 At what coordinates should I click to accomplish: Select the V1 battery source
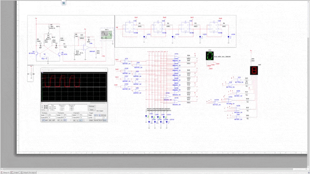pos(31,74)
